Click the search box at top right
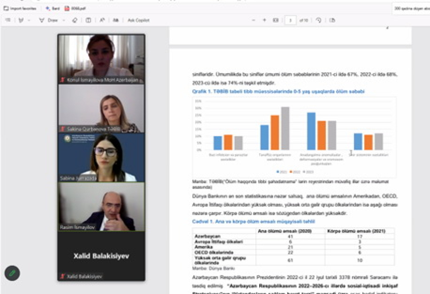This screenshot has width=430, height=294. pos(411,8)
